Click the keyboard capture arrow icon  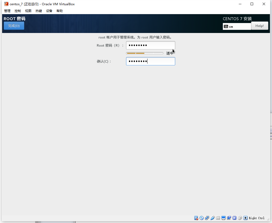click(246, 218)
